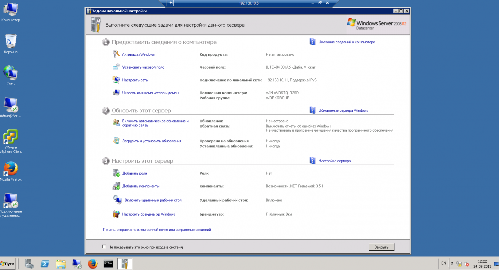Click the 192.168.10.5 connection bar title
499x270 pixels.
pos(249,3)
